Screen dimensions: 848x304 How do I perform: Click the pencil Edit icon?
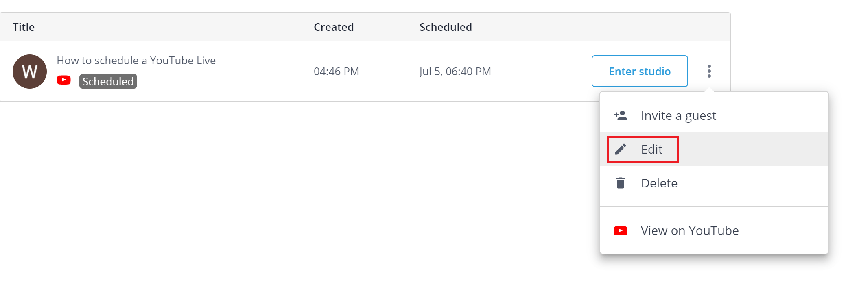(x=621, y=149)
